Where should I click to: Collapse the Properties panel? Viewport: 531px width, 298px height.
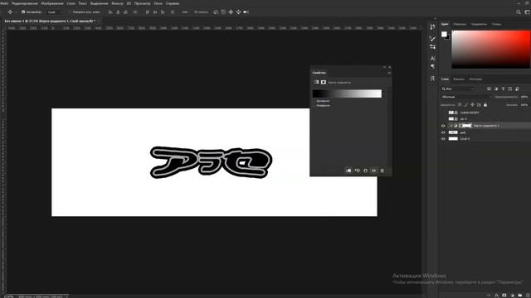click(384, 67)
